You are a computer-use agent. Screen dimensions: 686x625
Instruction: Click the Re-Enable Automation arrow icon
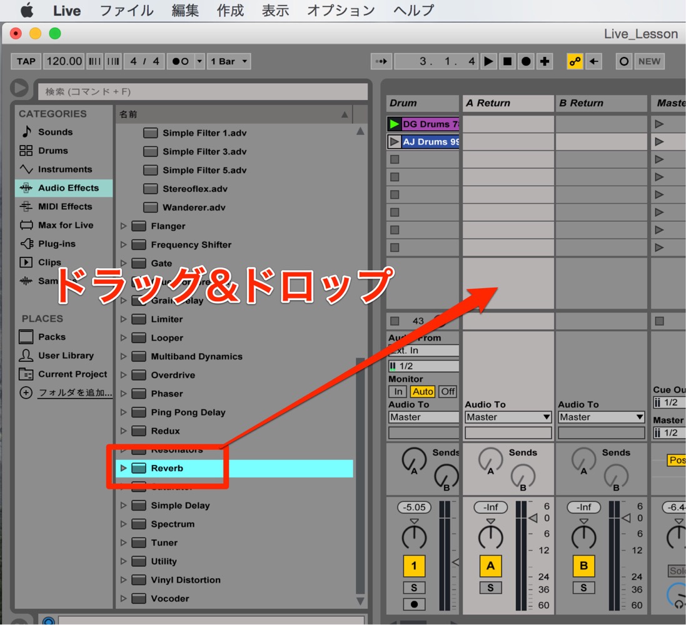click(x=593, y=61)
